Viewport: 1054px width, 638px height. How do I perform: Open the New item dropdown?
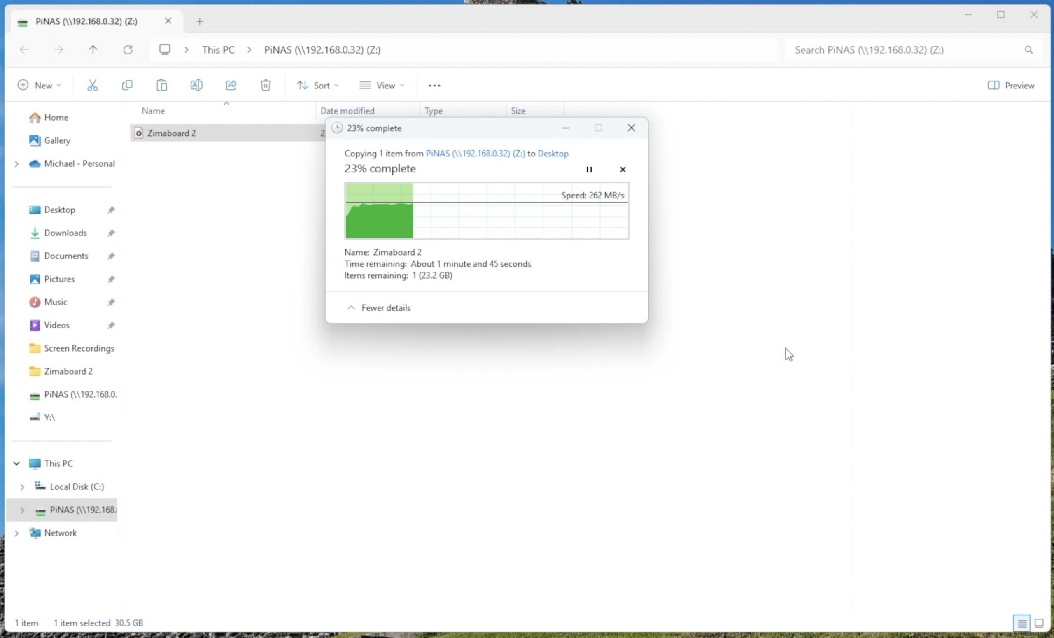40,86
